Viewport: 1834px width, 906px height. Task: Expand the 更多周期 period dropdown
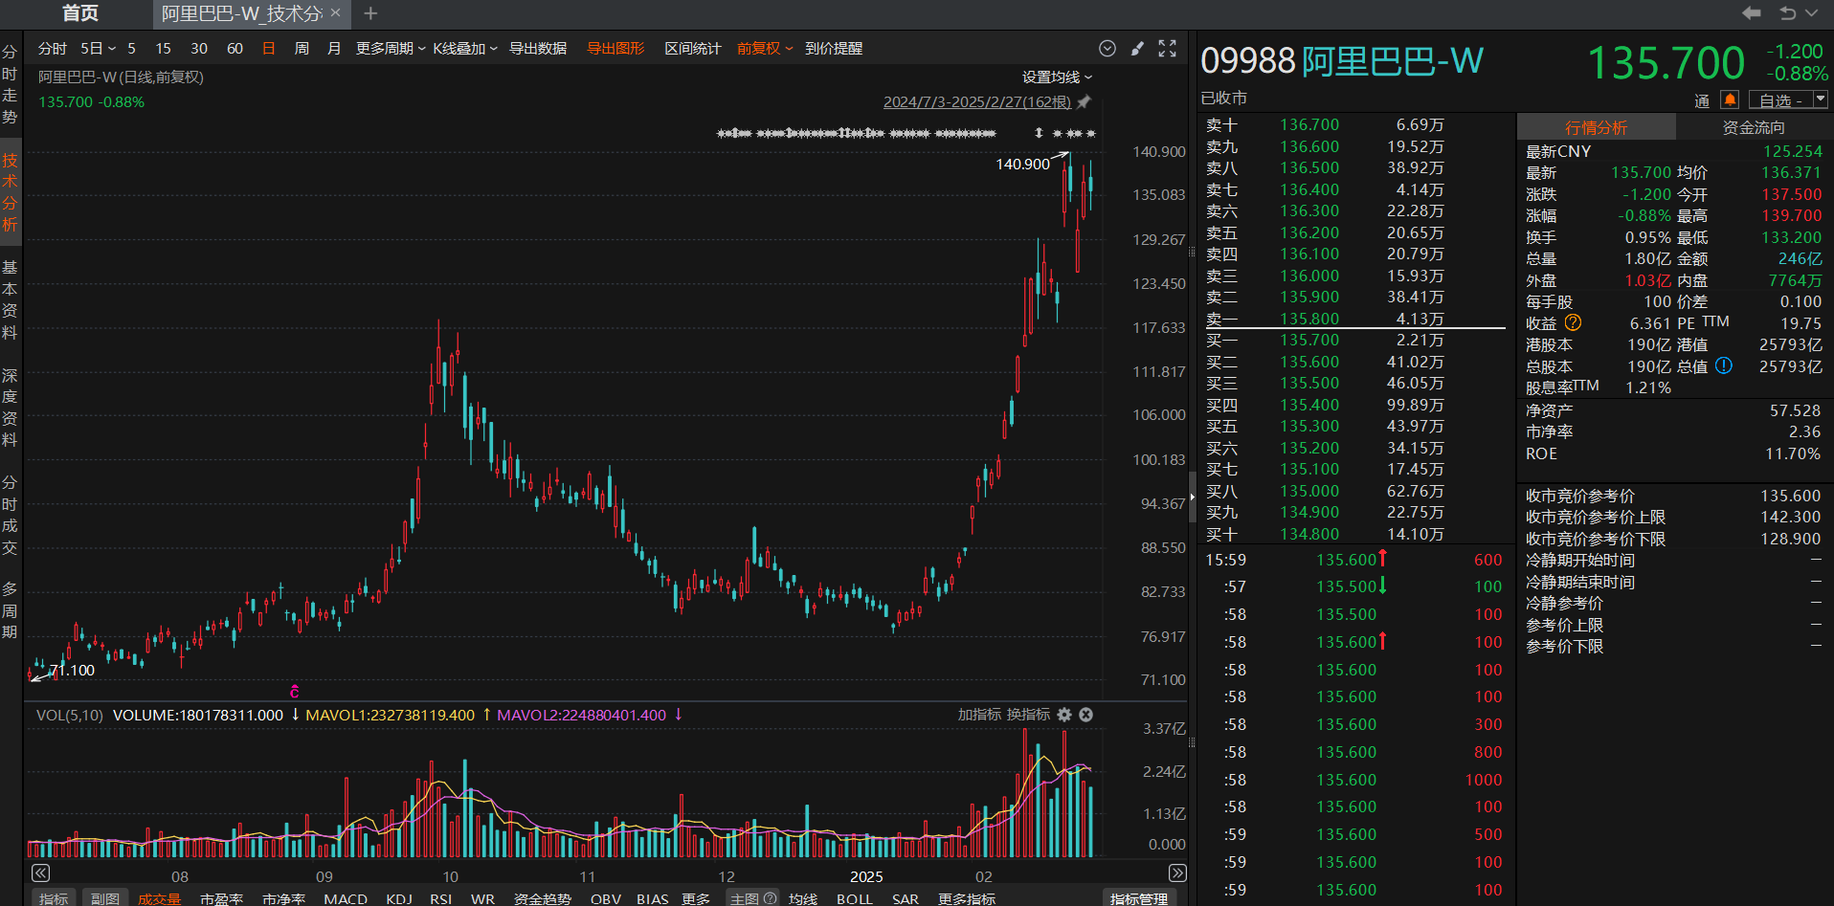(390, 49)
